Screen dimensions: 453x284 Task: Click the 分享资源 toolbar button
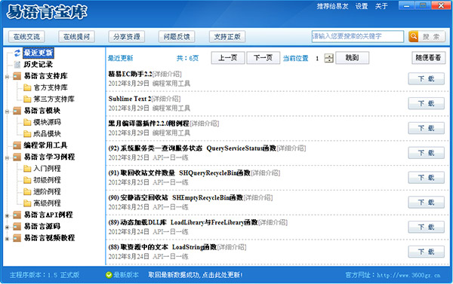(x=127, y=37)
